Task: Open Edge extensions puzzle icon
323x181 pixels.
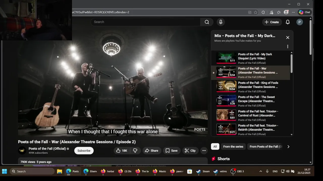Action: [x=263, y=12]
